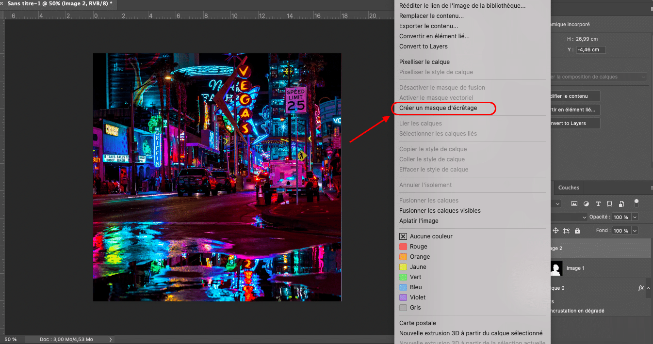Choose Fusionner les calques visibles
The image size is (653, 344).
[x=440, y=211]
